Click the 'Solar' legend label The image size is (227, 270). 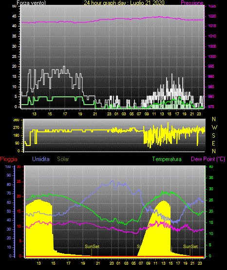[x=63, y=159]
